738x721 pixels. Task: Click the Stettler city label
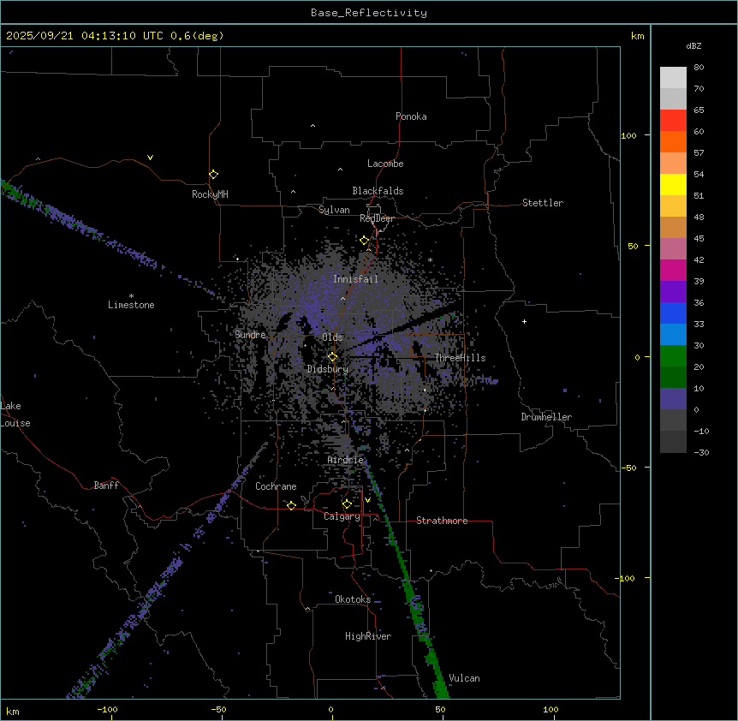pos(543,203)
